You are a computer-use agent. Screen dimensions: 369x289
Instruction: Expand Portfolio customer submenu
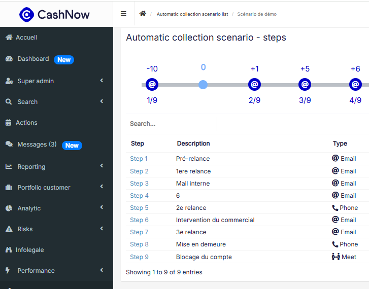click(102, 187)
